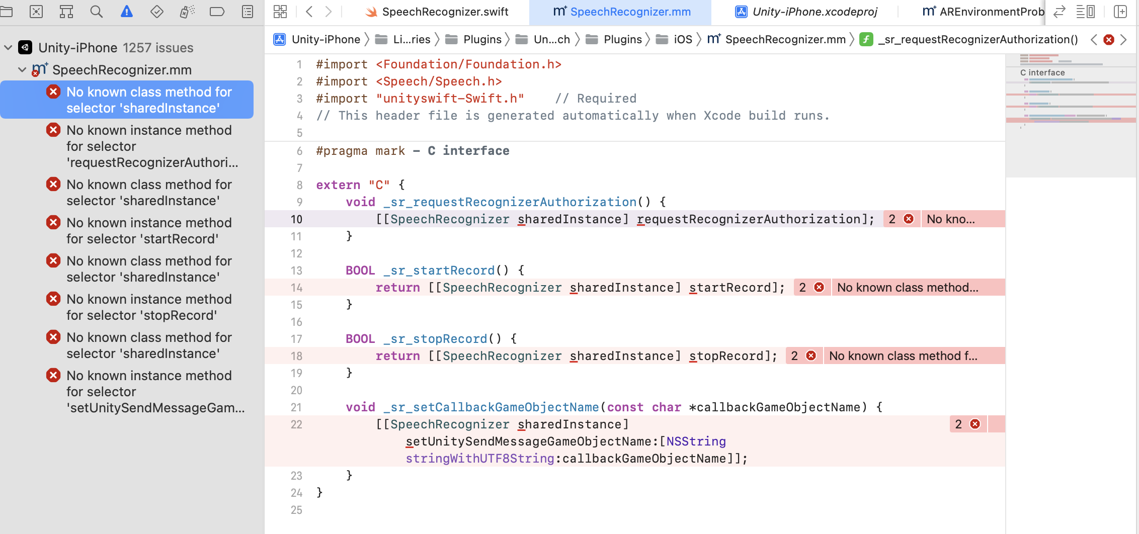Click 'requestRecognizerAuthorization' on line 10
Viewport: 1139px width, 534px height.
coord(749,219)
